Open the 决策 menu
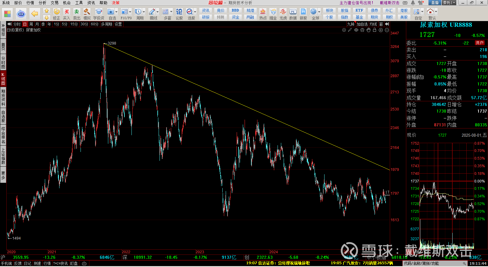 tap(116, 3)
